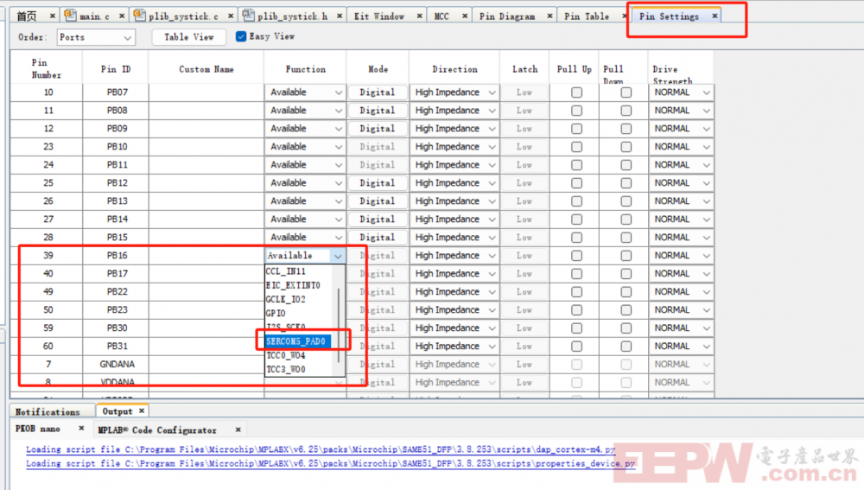Select the PB17 pin ID cell
The height and width of the screenshot is (490, 864).
pos(117,274)
